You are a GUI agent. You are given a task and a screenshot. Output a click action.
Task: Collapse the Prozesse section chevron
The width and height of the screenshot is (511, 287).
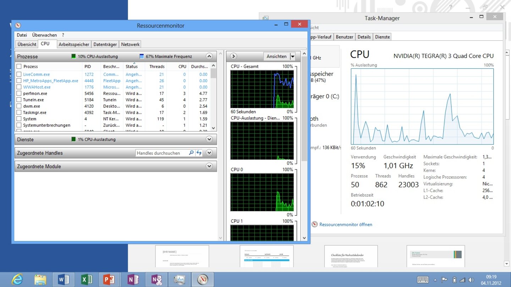(x=209, y=56)
